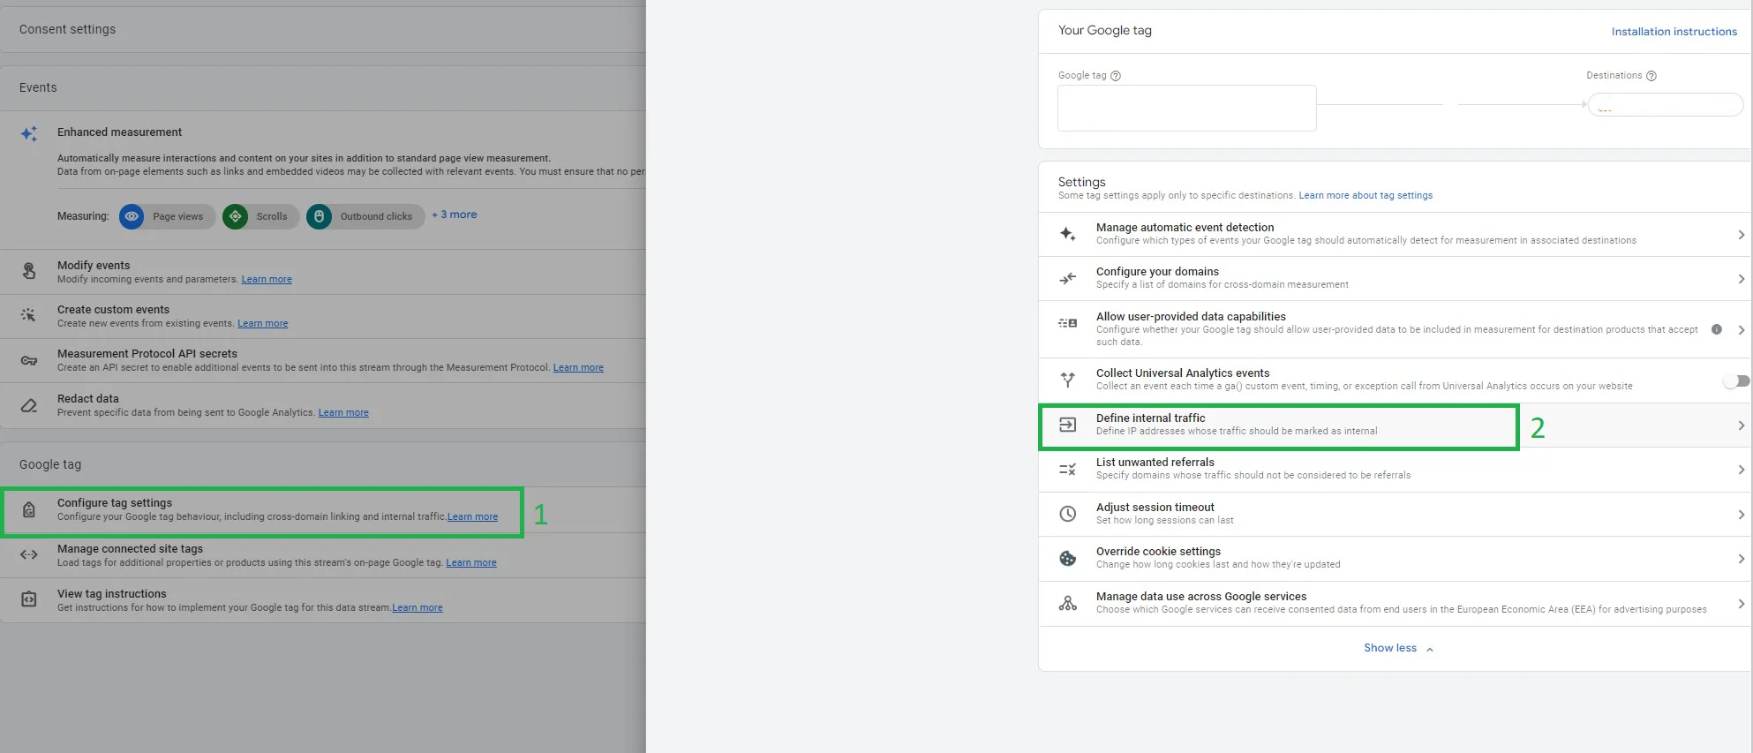Click the Override cookie settings title
1753x753 pixels.
(x=1159, y=552)
